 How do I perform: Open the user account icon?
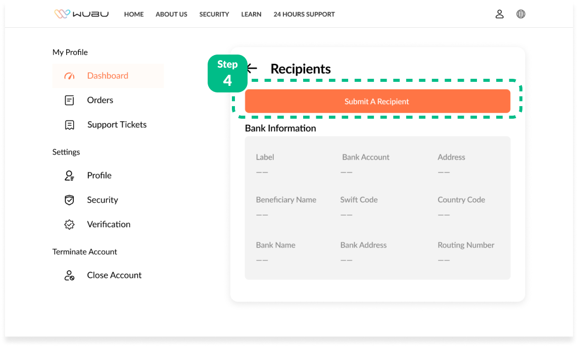pyautogui.click(x=499, y=14)
